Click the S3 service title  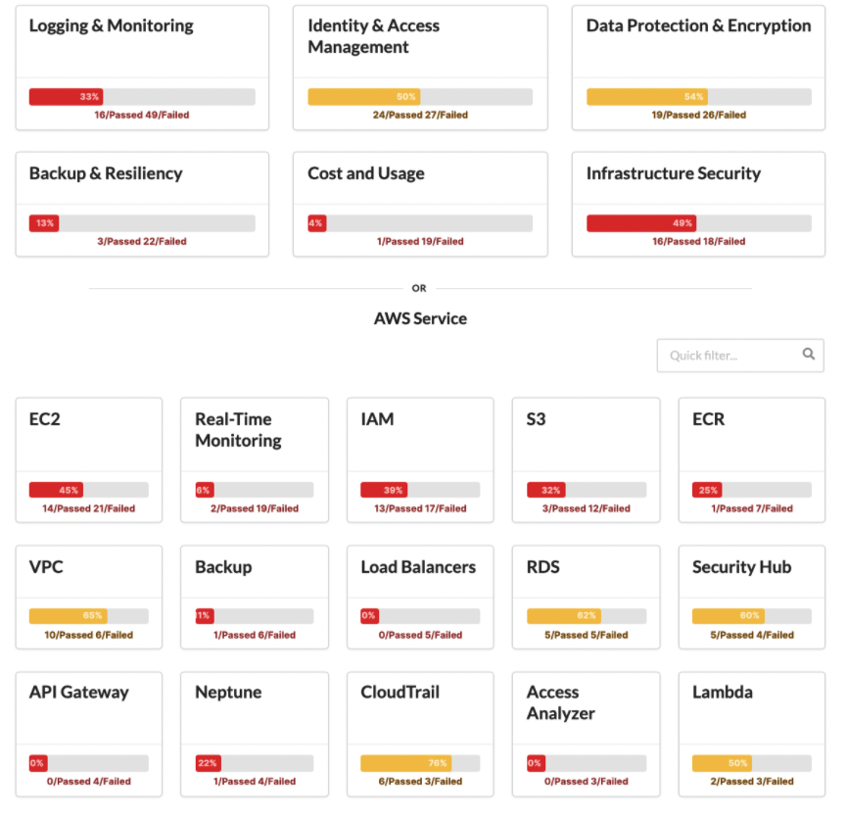pyautogui.click(x=536, y=419)
